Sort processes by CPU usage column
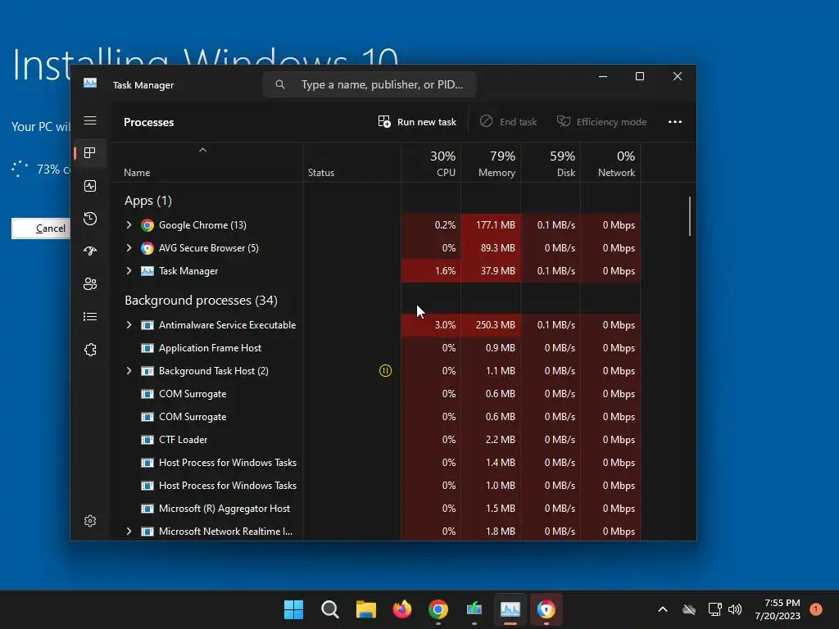This screenshot has width=839, height=629. pos(431,164)
